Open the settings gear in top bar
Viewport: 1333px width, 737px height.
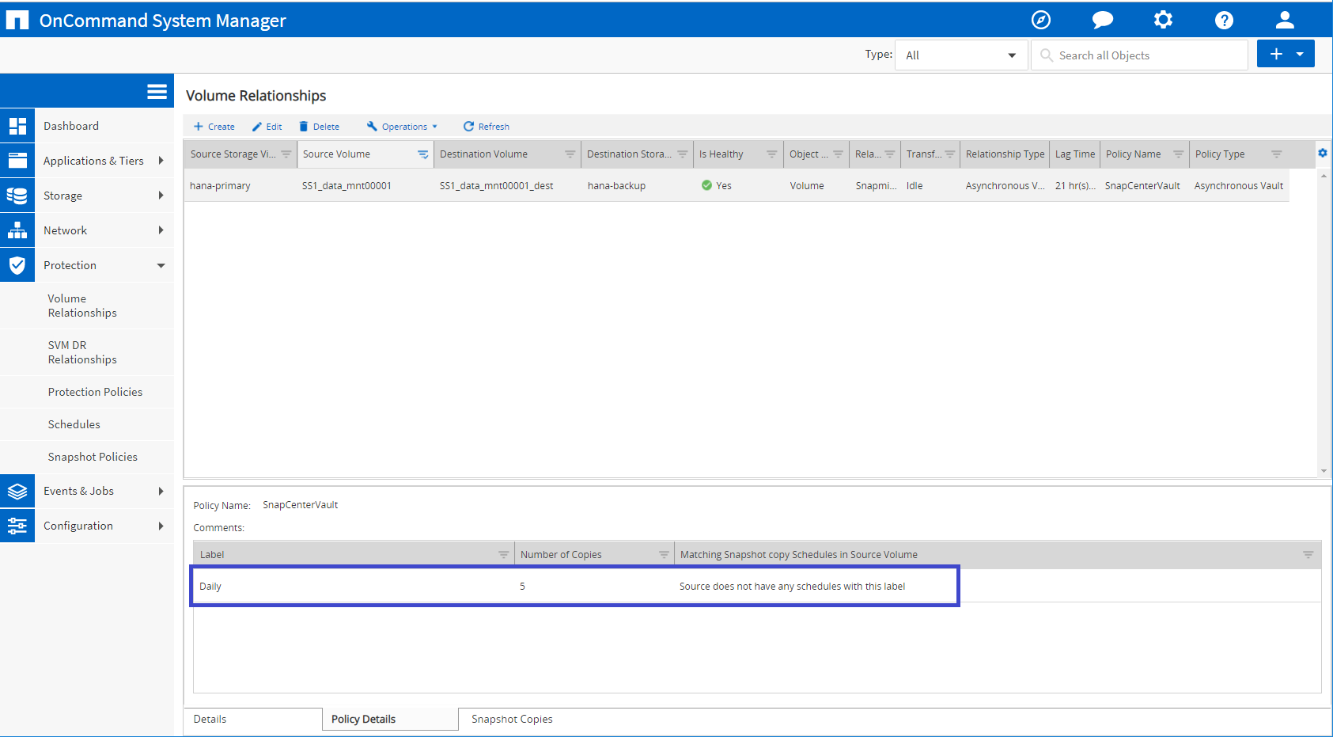coord(1163,20)
